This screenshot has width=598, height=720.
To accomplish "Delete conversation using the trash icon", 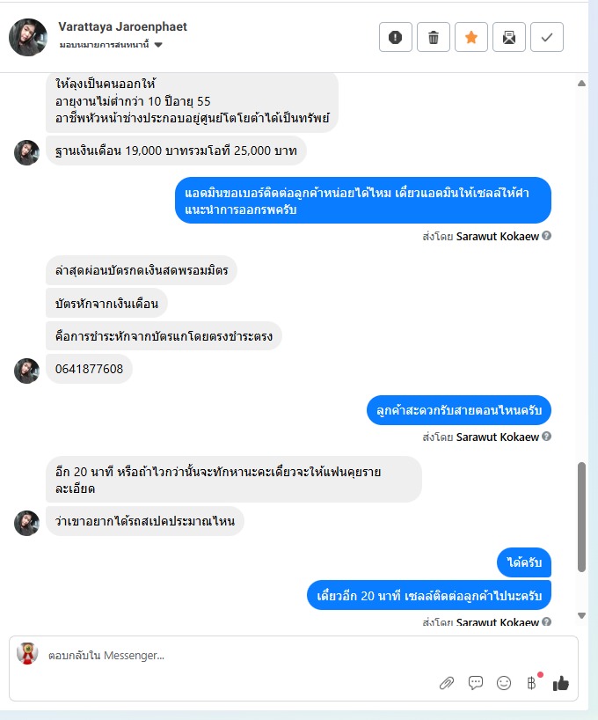I will tap(434, 37).
